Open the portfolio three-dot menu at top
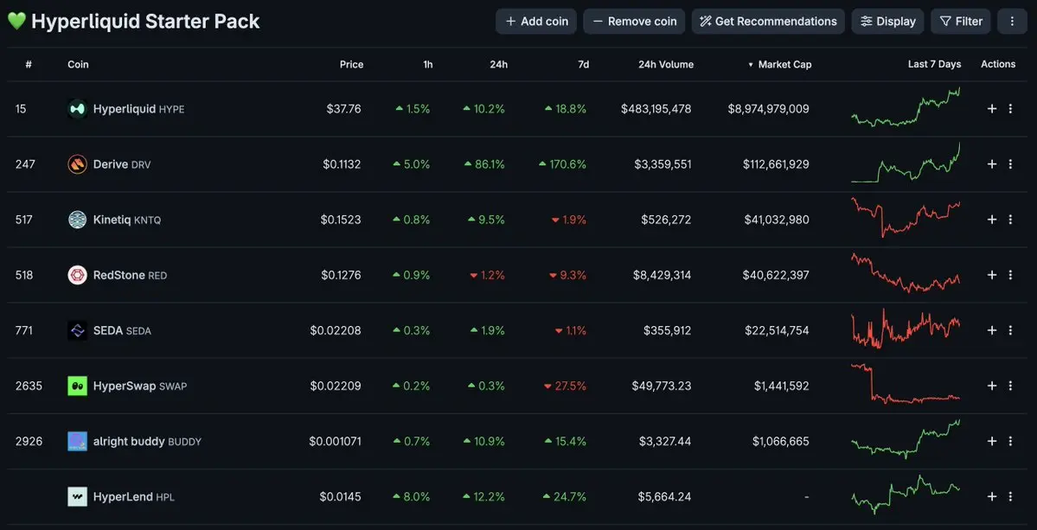 pos(1012,21)
